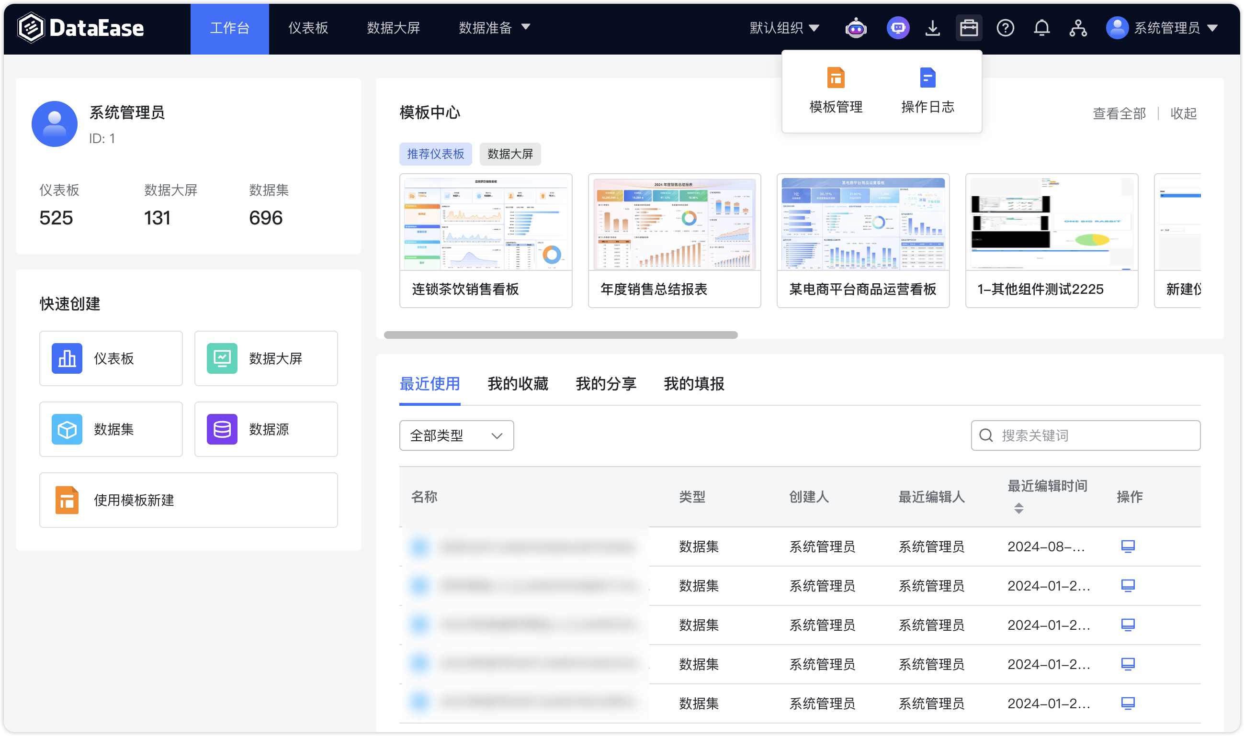Image resolution: width=1244 pixels, height=736 pixels.
Task: Click 收起 to collapse template center
Action: (x=1183, y=113)
